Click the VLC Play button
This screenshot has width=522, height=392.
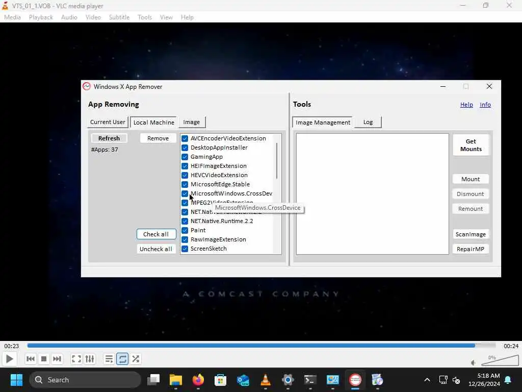pos(9,359)
